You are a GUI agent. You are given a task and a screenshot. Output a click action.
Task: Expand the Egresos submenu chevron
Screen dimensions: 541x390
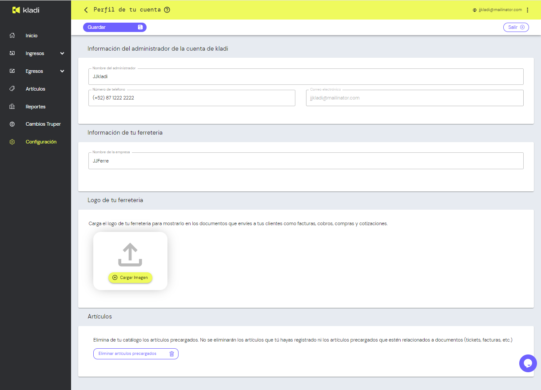62,72
